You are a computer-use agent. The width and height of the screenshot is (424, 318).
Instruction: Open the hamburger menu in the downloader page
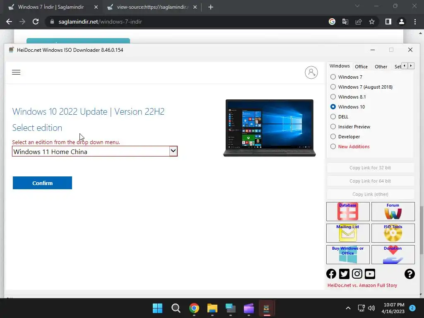16,72
